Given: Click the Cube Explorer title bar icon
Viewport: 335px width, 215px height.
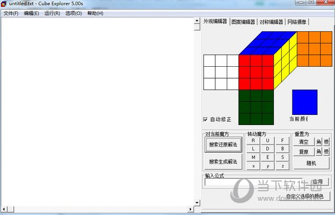Looking at the screenshot, I should point(4,4).
